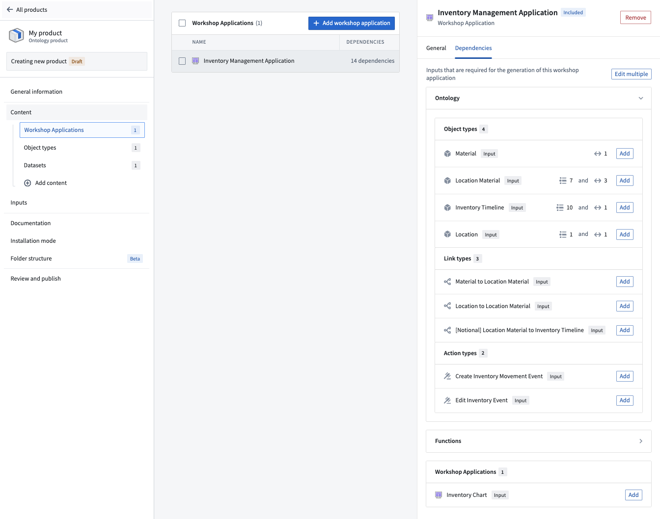Click the properties list icon for Inventory Timeline

click(x=560, y=208)
